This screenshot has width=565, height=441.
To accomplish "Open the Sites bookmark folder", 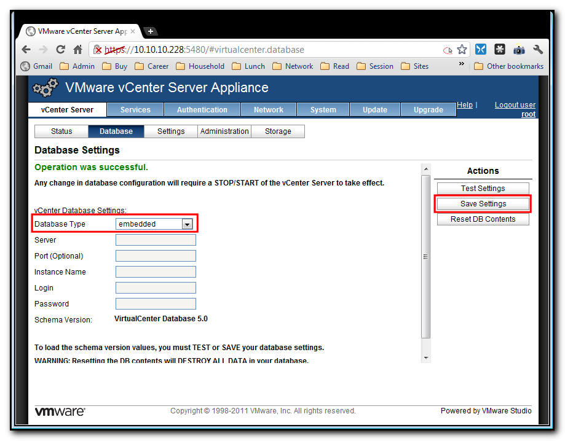I will pos(415,66).
